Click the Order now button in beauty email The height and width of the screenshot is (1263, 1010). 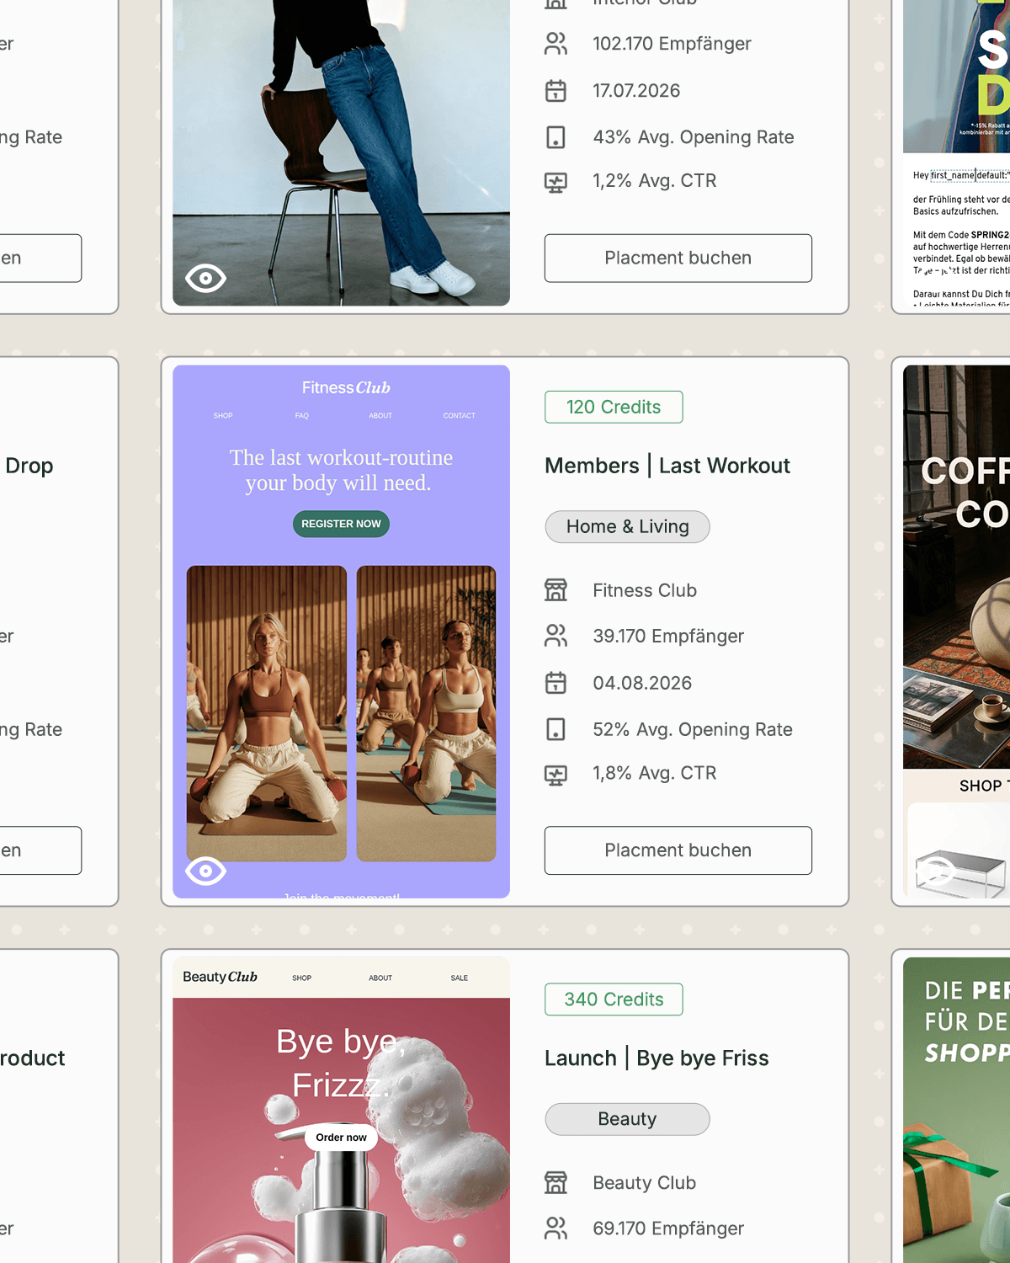point(341,1138)
